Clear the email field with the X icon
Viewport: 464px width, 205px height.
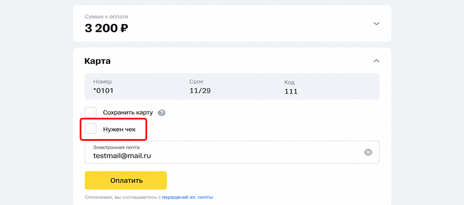(368, 152)
